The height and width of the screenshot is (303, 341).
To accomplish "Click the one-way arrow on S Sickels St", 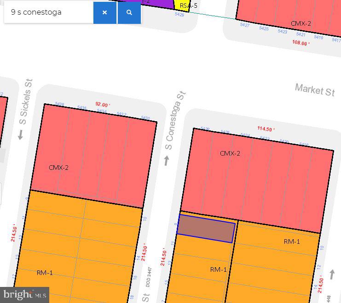I will pyautogui.click(x=20, y=135).
